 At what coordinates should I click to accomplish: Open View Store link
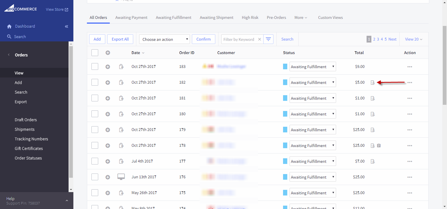coord(57,9)
